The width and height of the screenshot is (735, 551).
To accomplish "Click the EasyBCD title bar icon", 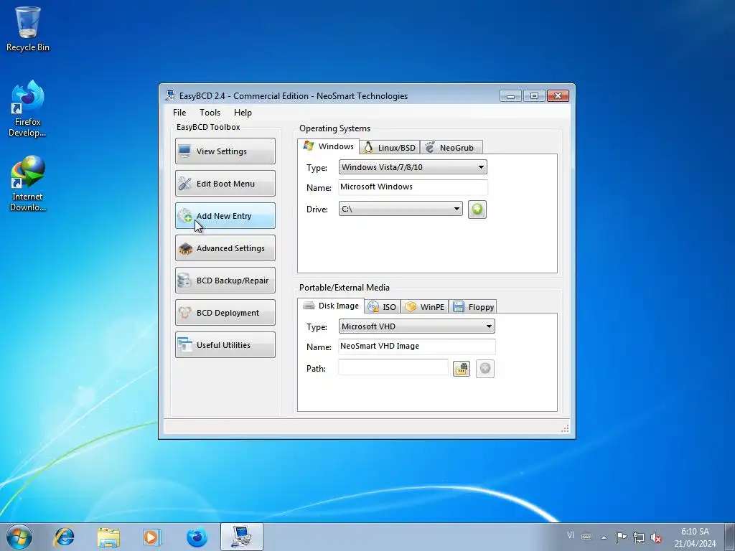I will (170, 95).
